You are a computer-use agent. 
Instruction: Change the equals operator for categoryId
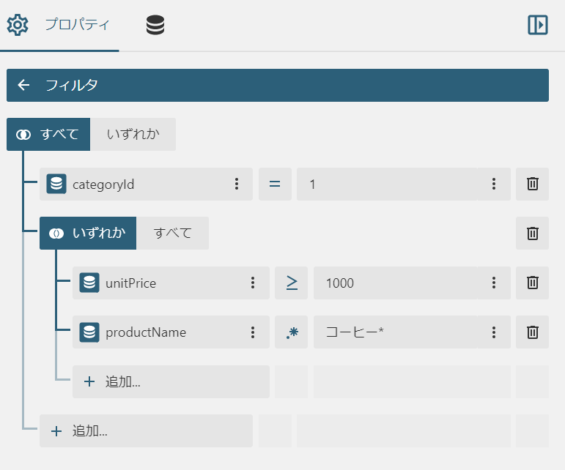[x=275, y=184]
